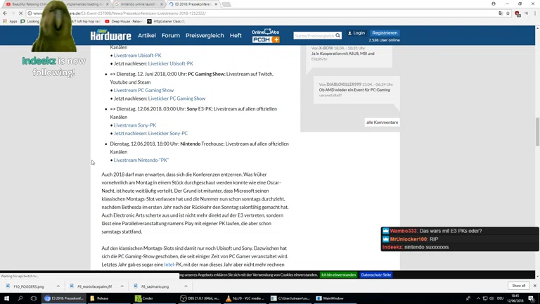Open Chrome's three-dot menu
The image size is (540, 304).
point(534,13)
